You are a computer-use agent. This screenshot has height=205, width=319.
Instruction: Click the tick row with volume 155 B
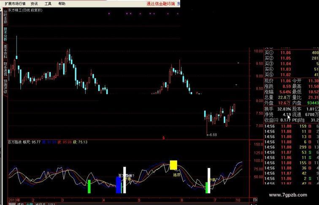pyautogui.click(x=291, y=163)
